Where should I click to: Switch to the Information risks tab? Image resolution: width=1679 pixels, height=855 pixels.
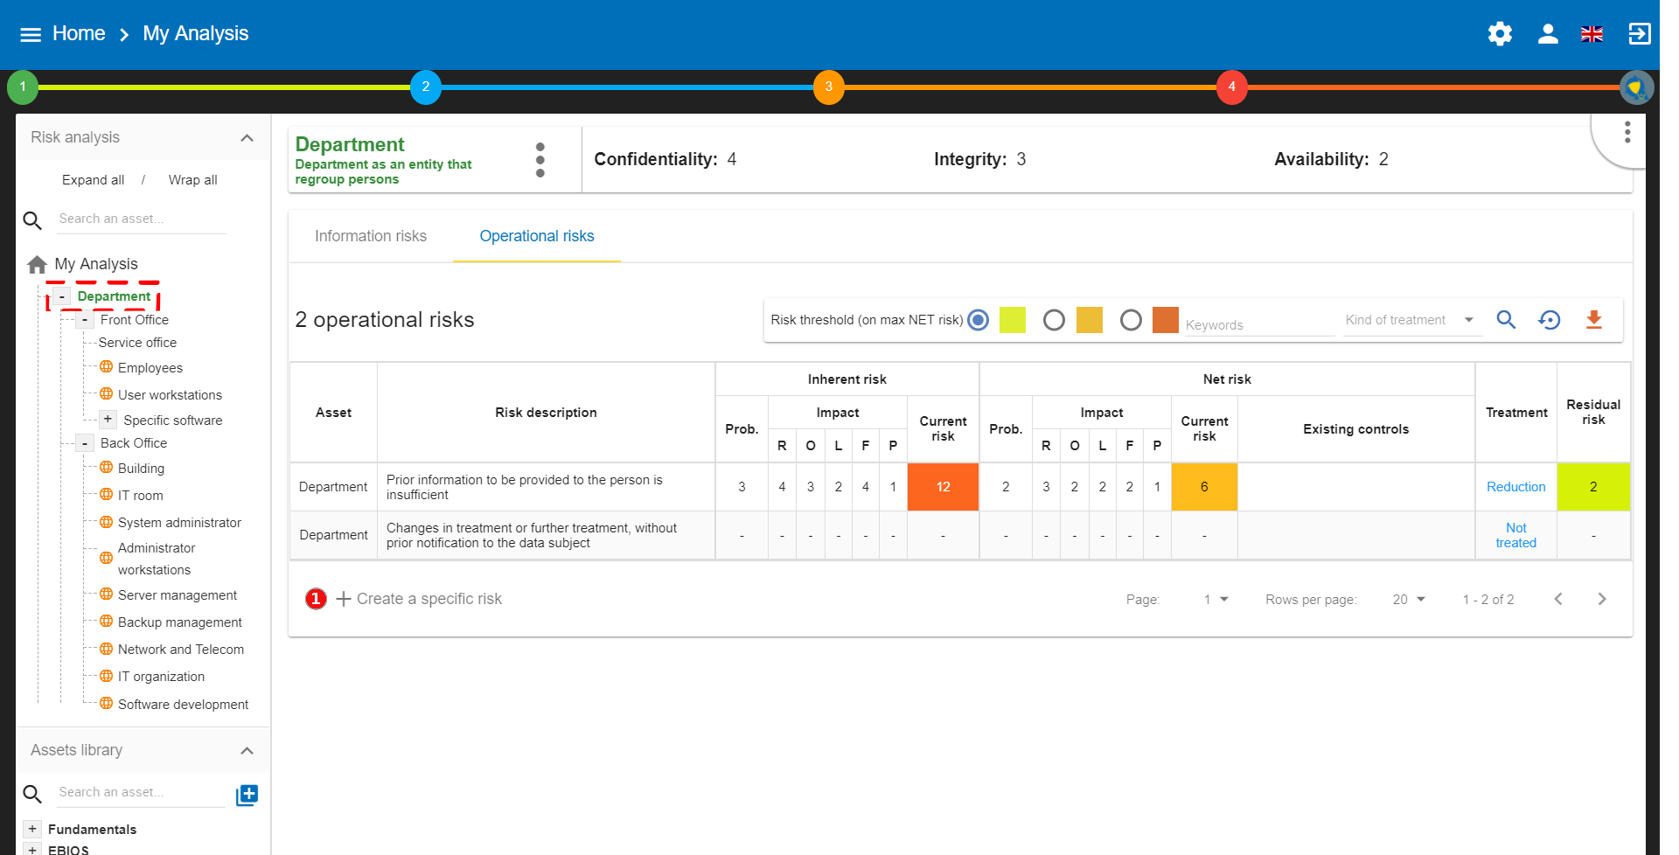[x=371, y=236]
